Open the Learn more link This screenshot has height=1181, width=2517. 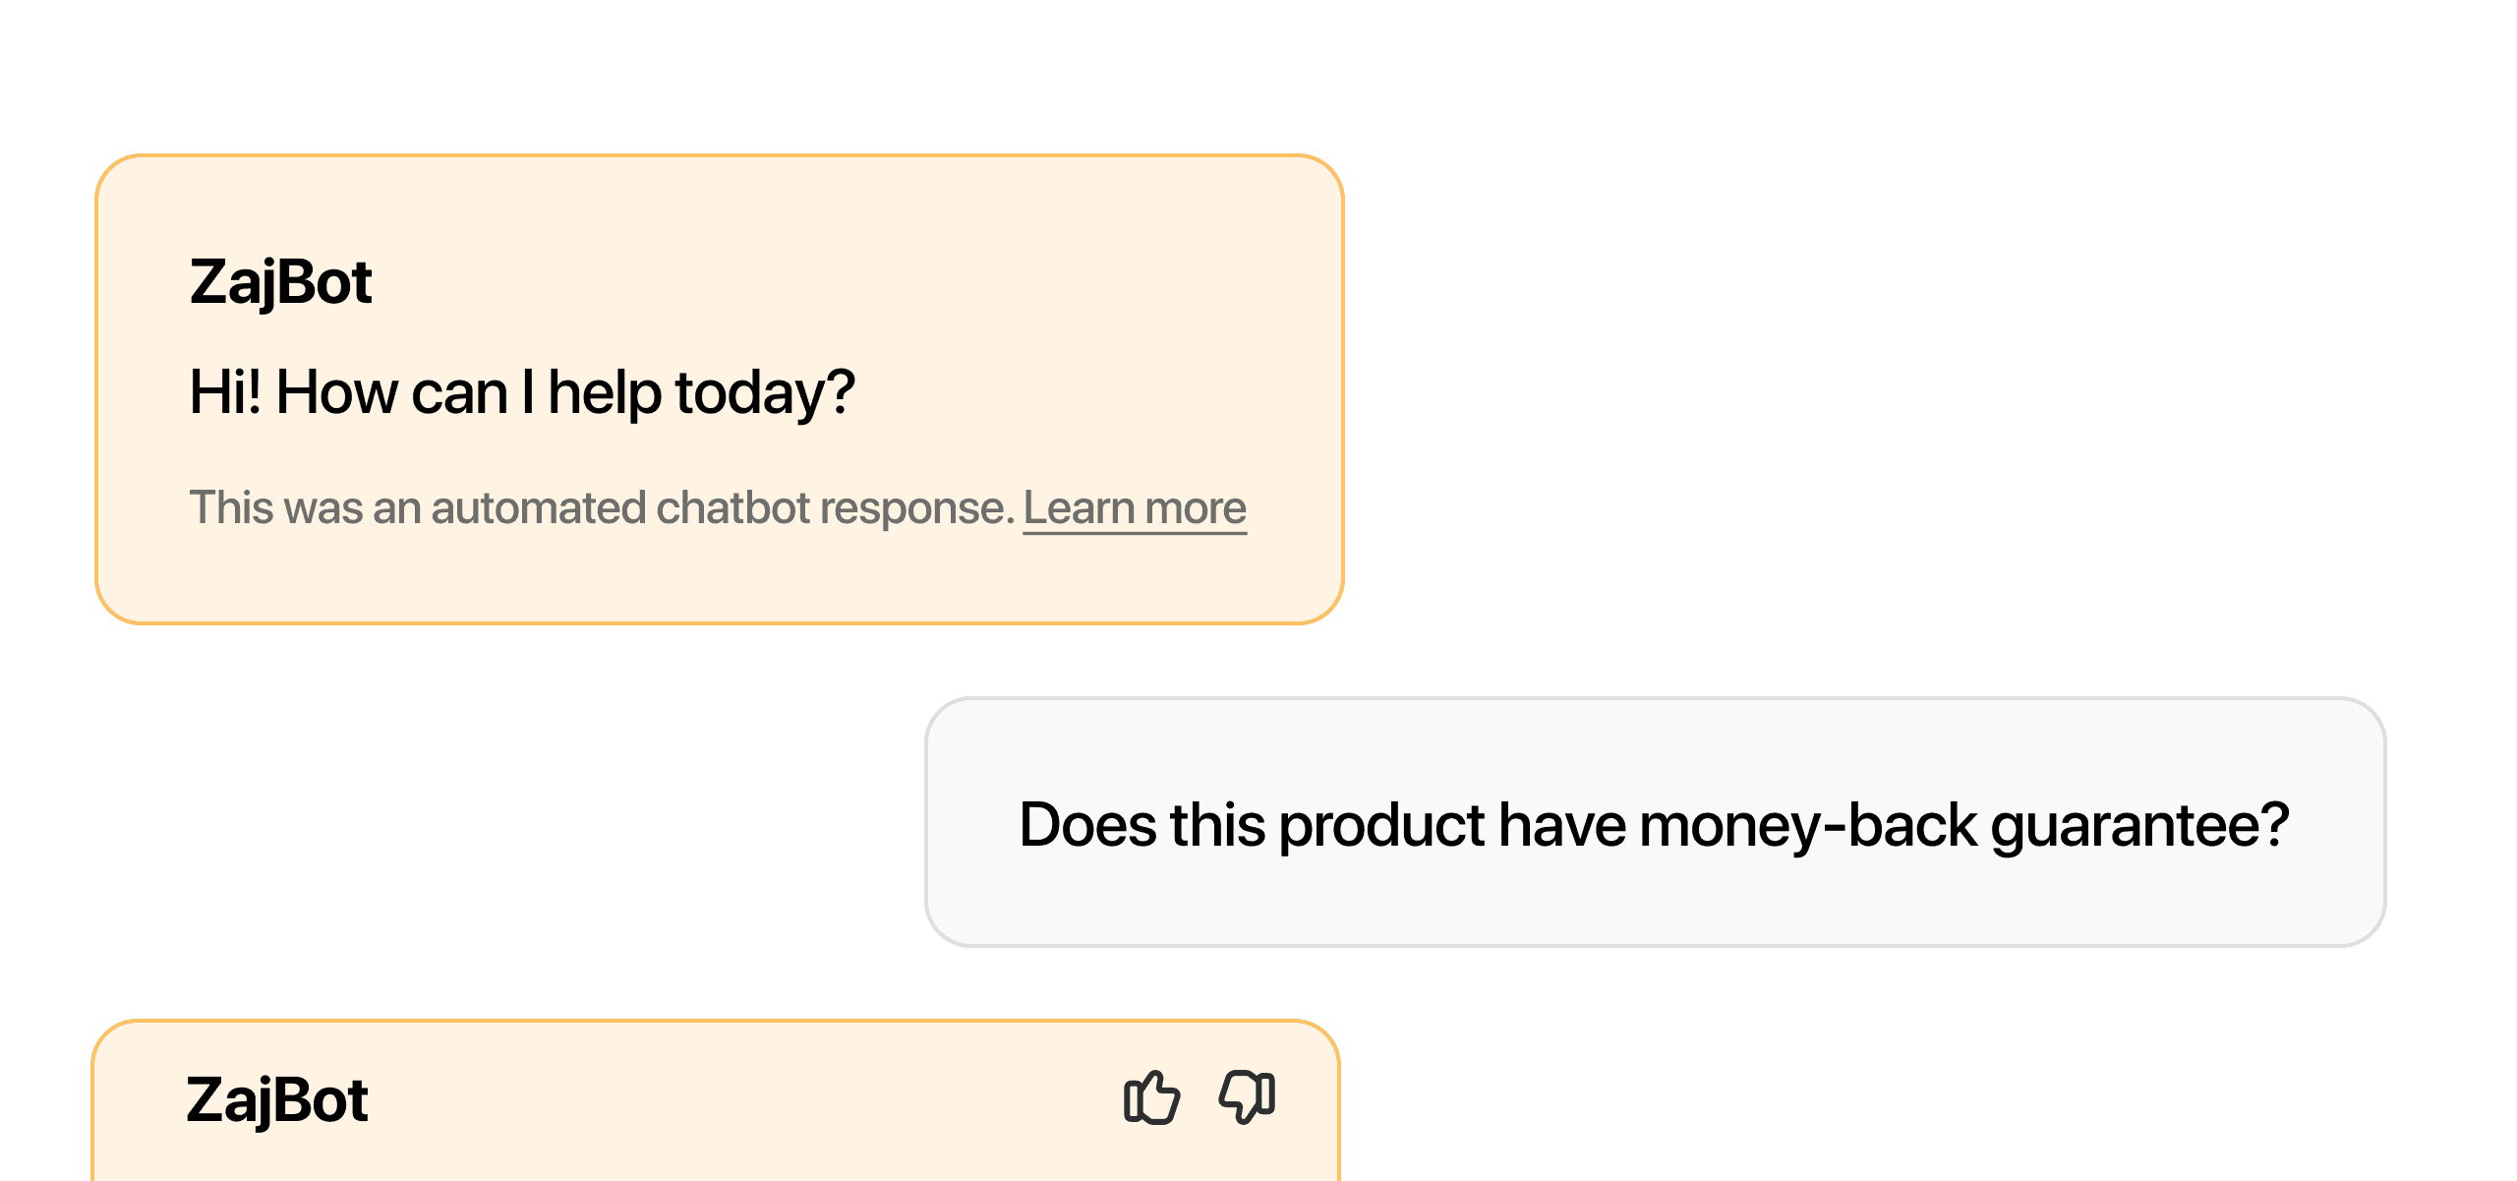(1135, 508)
